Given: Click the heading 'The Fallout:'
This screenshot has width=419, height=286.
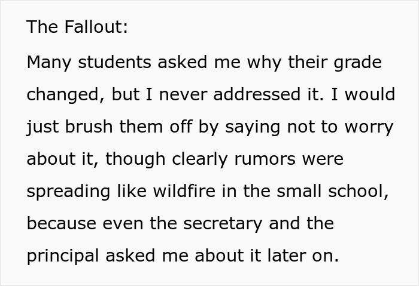Looking at the screenshot, I should point(77,27).
